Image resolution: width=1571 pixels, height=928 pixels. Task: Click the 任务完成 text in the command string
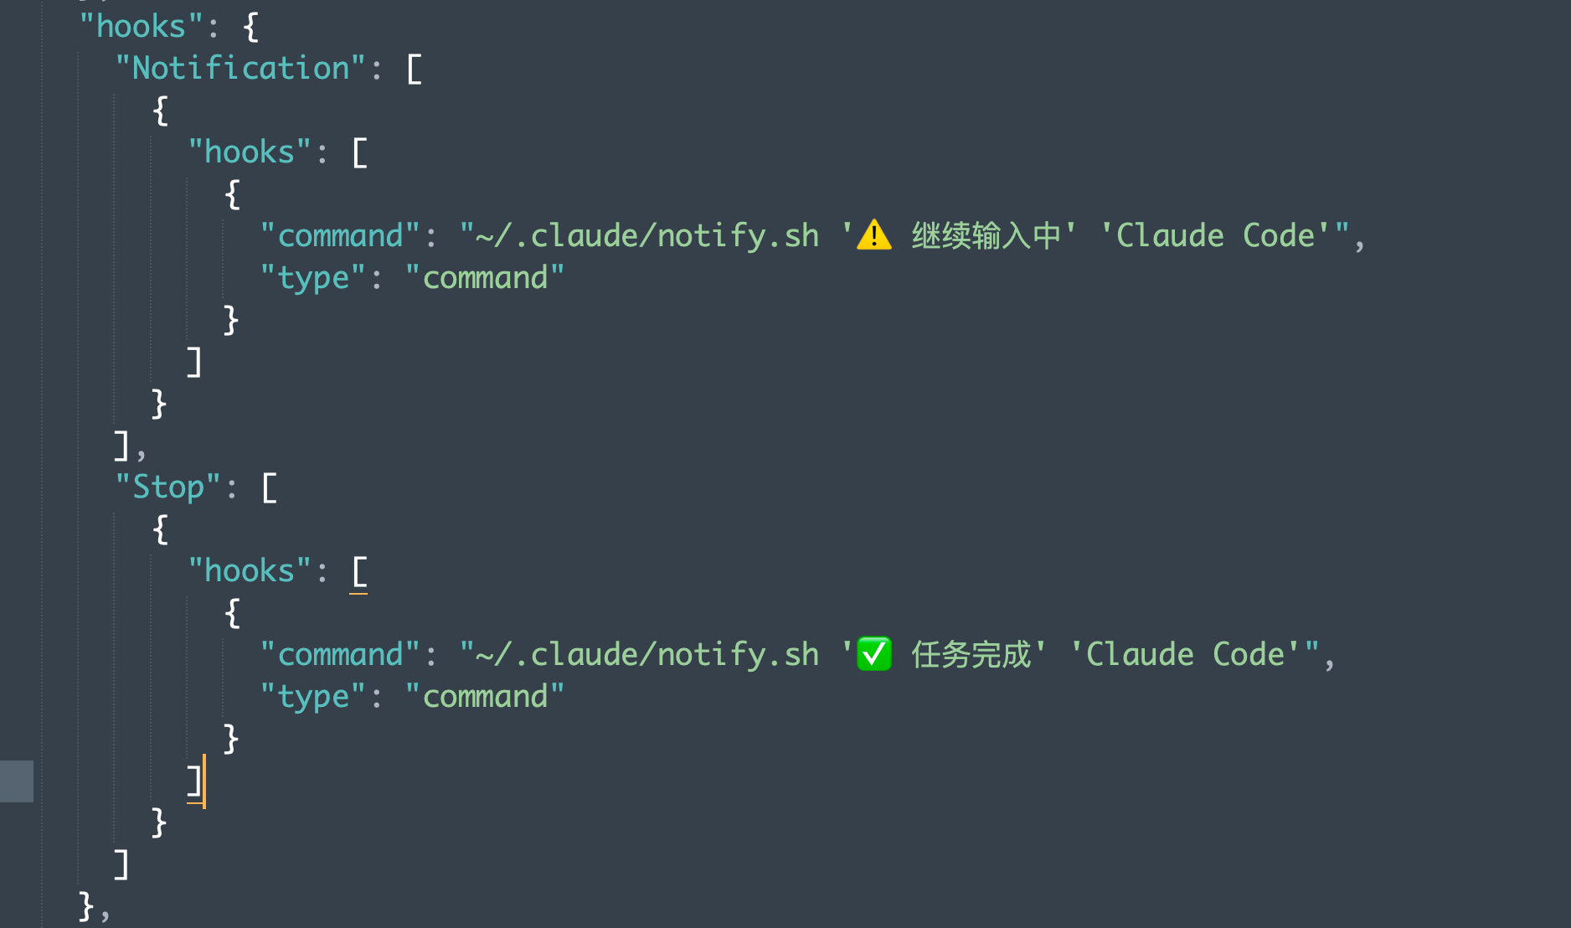(x=971, y=654)
